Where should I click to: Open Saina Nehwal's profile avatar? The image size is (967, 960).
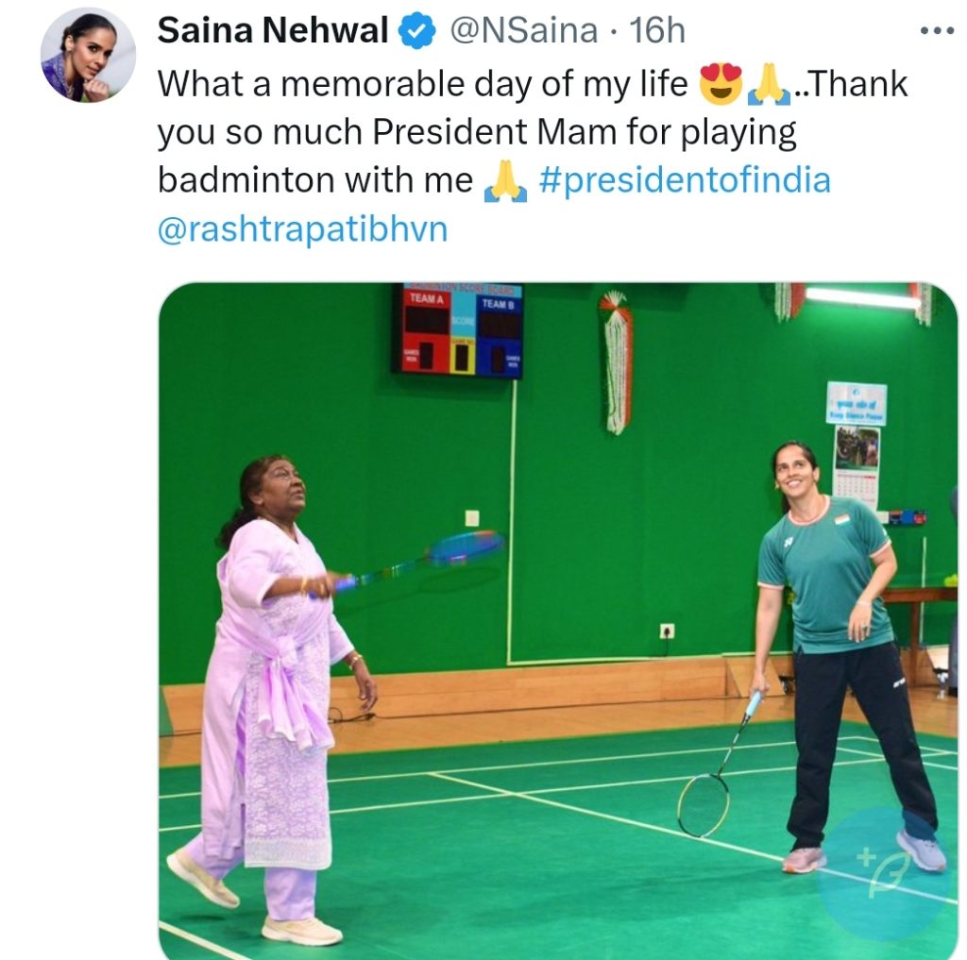[x=88, y=55]
